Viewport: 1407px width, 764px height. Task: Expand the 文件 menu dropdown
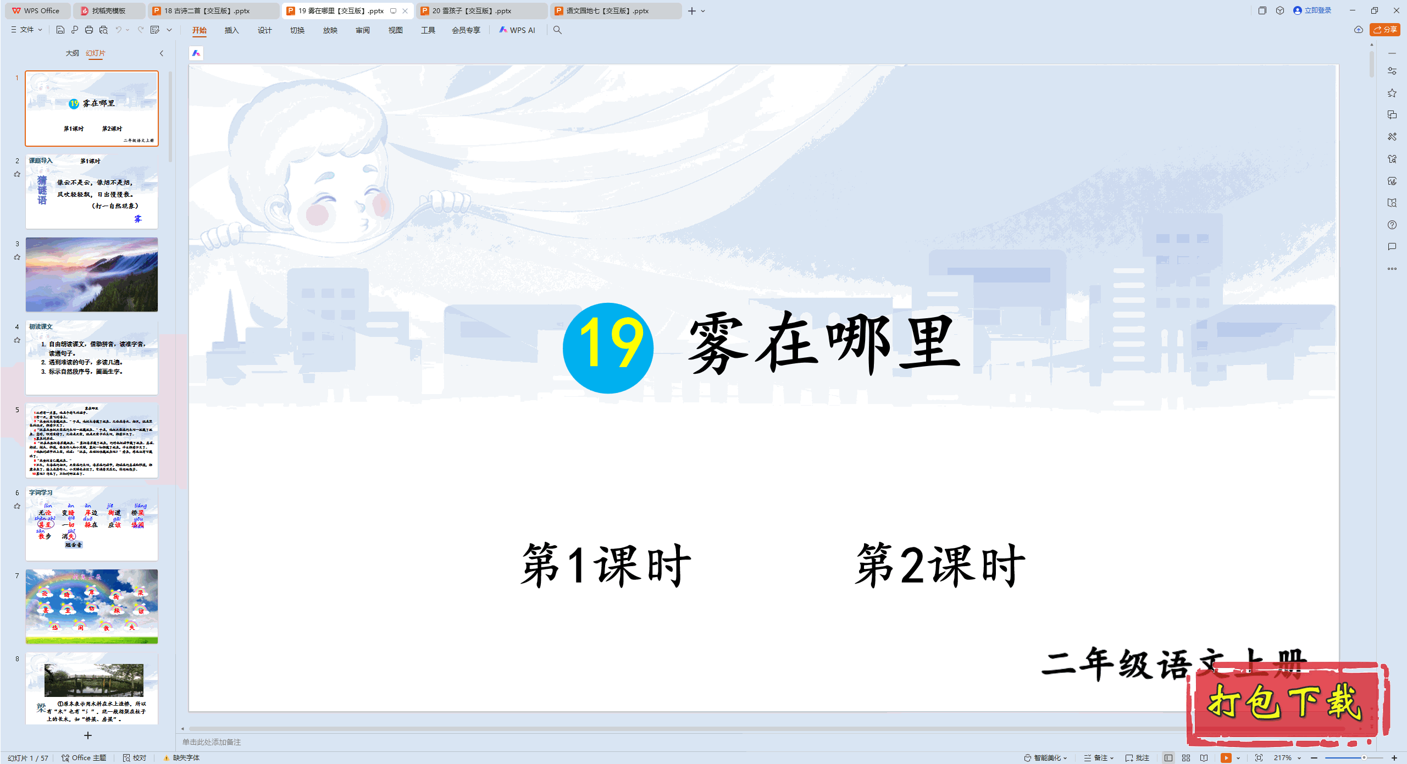click(26, 30)
